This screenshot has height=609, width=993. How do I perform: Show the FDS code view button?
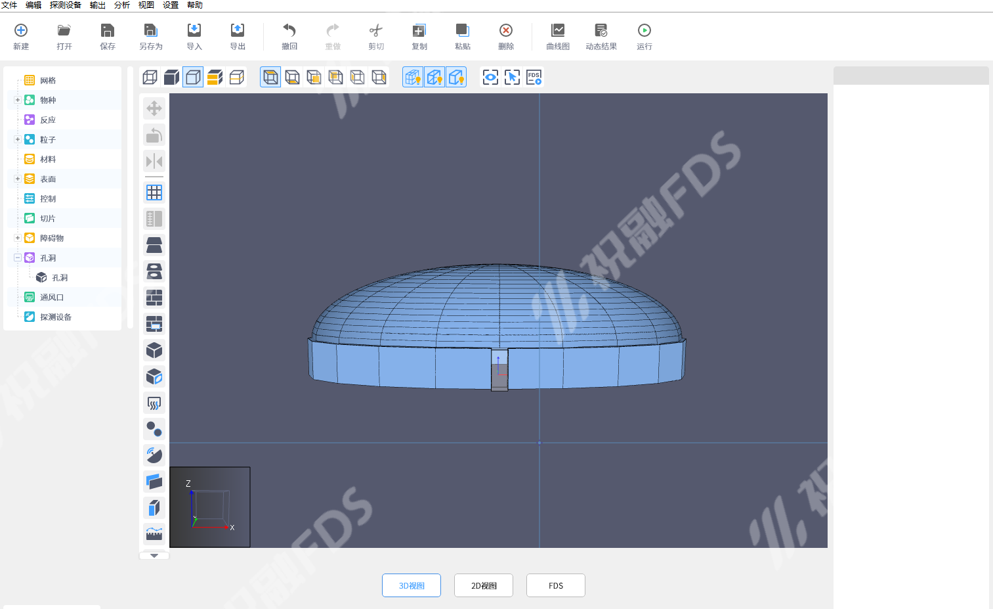pos(556,585)
